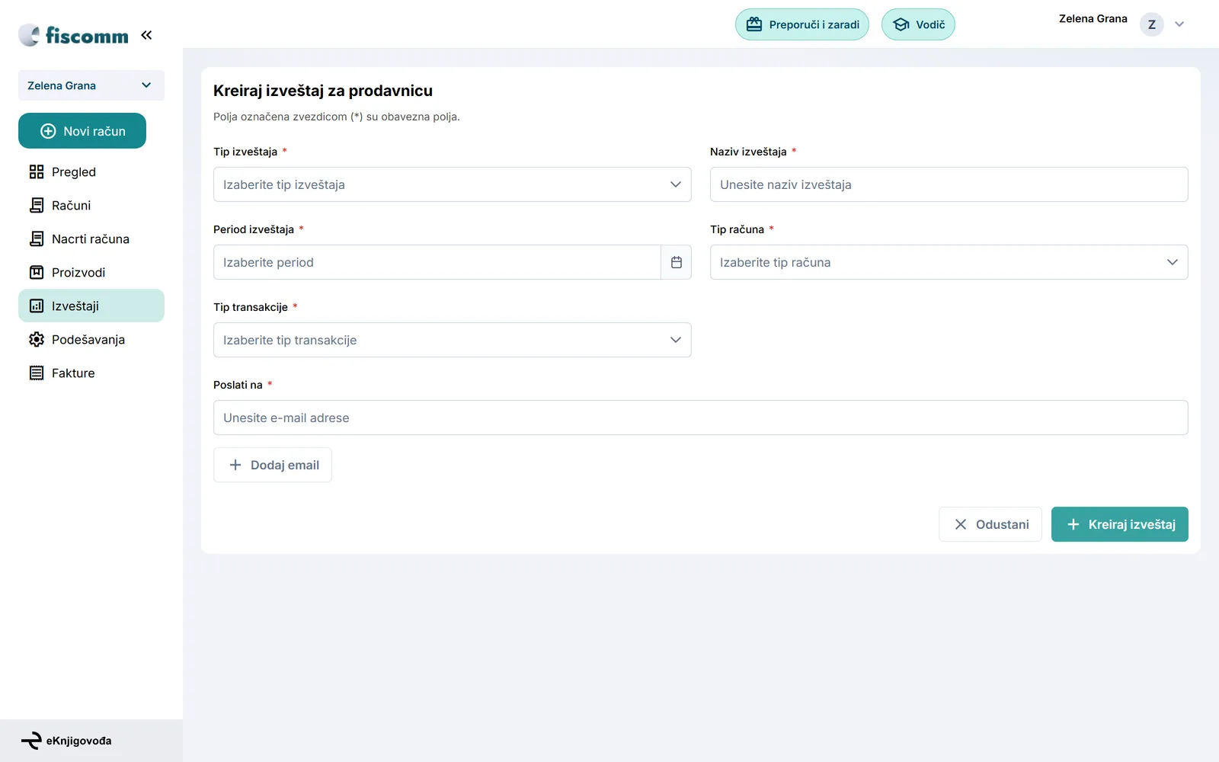
Task: Focus the Naziv izveštaja input field
Action: (x=949, y=184)
